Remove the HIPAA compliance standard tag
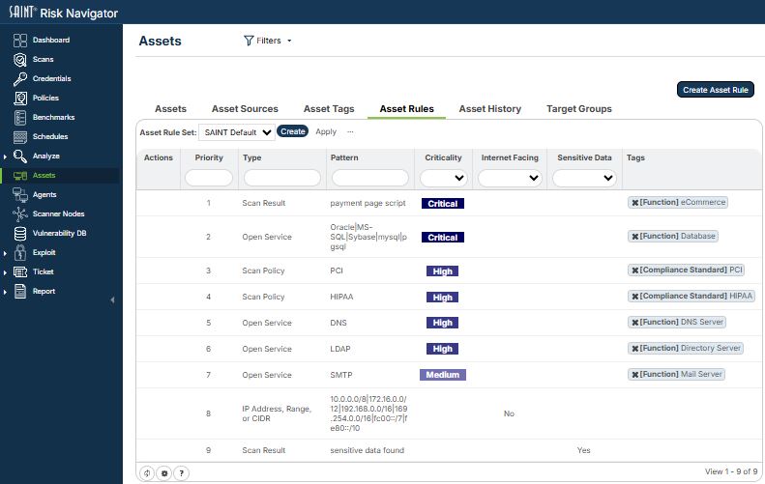 (634, 297)
